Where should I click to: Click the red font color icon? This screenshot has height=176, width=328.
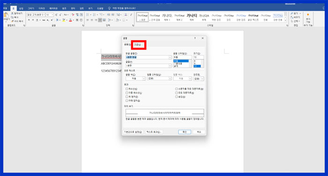tap(70, 20)
